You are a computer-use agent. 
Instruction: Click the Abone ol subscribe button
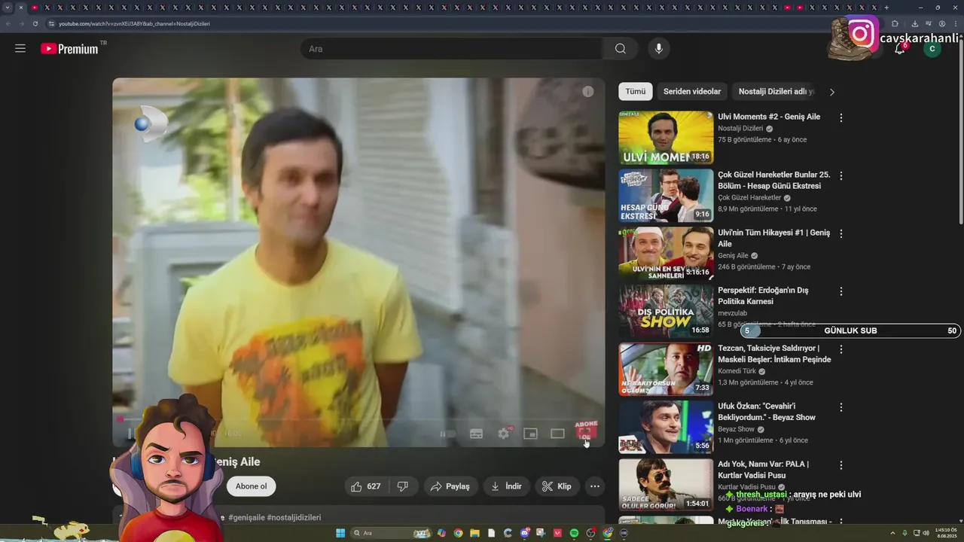coord(251,486)
